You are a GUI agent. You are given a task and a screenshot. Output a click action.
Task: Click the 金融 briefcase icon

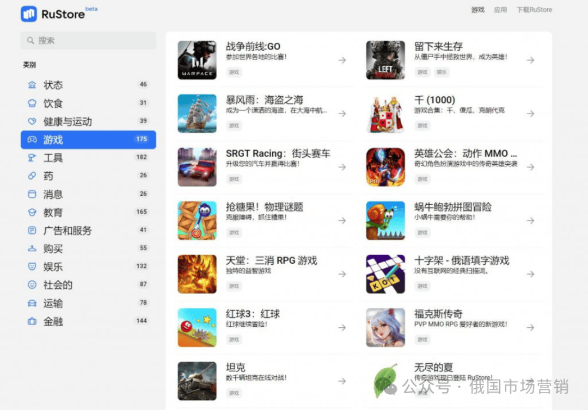pos(32,321)
